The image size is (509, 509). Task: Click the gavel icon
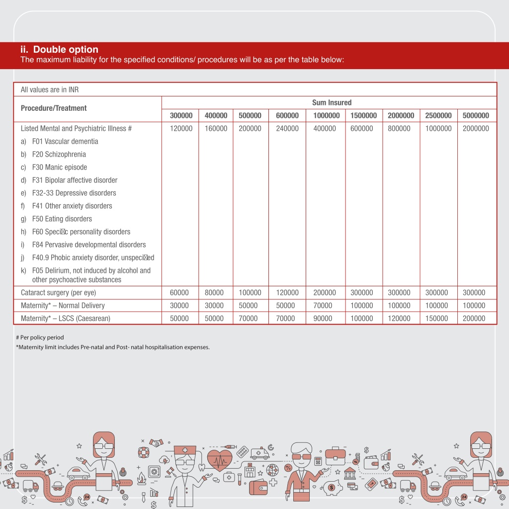[x=171, y=472]
